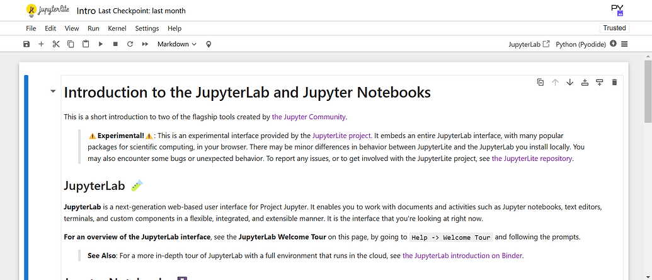652x280 pixels.
Task: Interrupt the kernel with the stop icon
Action: 115,44
